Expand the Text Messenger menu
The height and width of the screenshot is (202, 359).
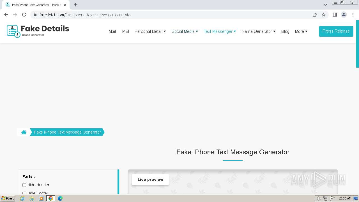click(x=220, y=31)
